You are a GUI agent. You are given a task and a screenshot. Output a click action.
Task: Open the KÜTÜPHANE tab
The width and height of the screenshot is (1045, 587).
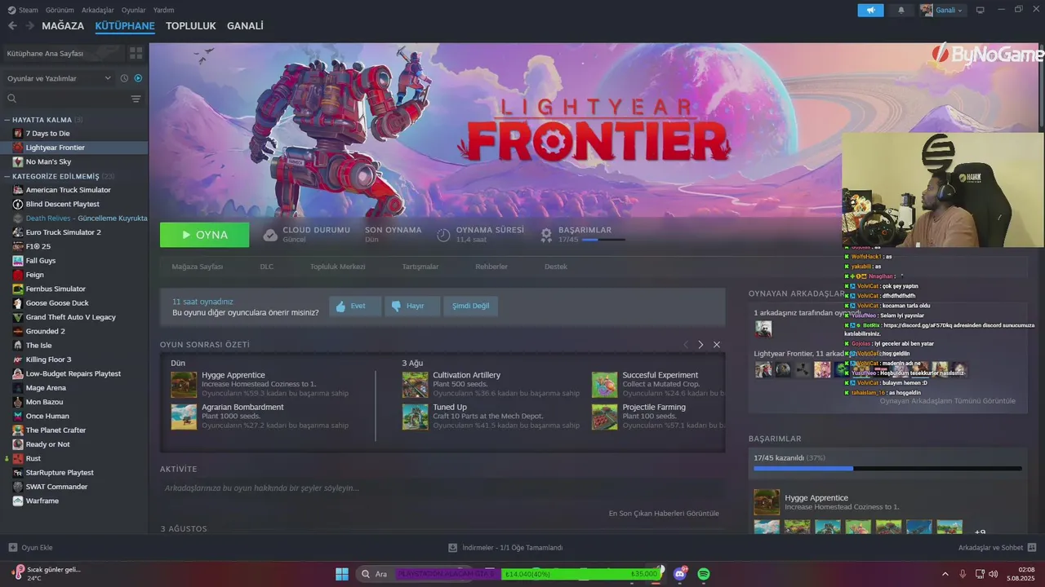point(125,26)
